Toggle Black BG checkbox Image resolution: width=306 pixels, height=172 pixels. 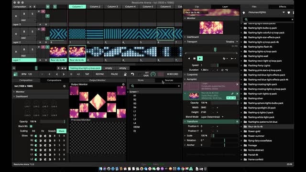pyautogui.click(x=31, y=126)
